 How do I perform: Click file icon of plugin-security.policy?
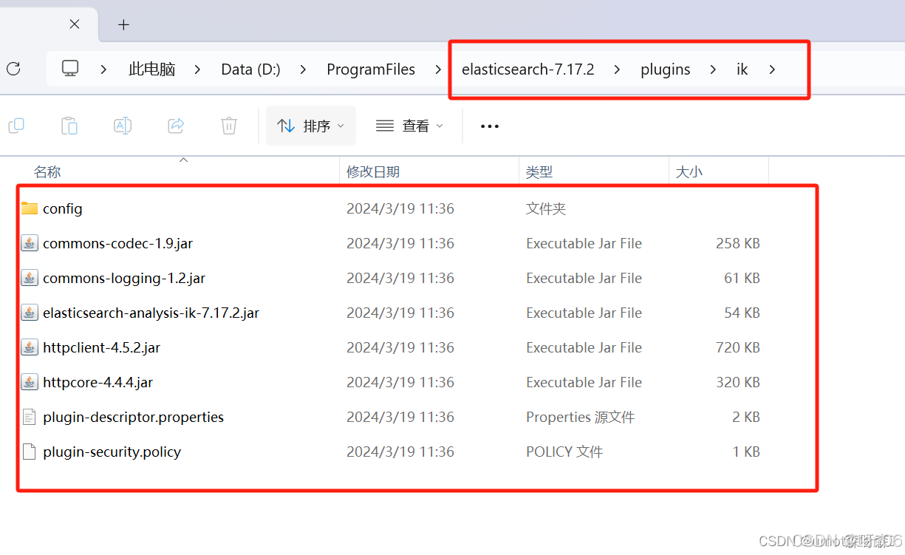click(x=30, y=452)
